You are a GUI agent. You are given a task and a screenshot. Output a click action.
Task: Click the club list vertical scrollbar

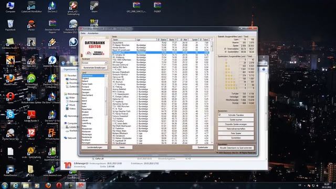[212, 91]
